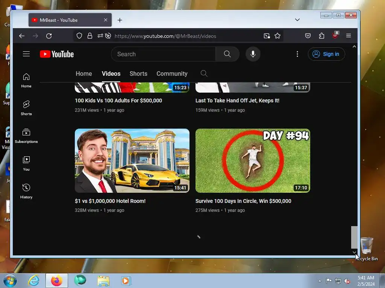The width and height of the screenshot is (385, 288).
Task: Click Firefox taskbar button
Action: (57, 280)
